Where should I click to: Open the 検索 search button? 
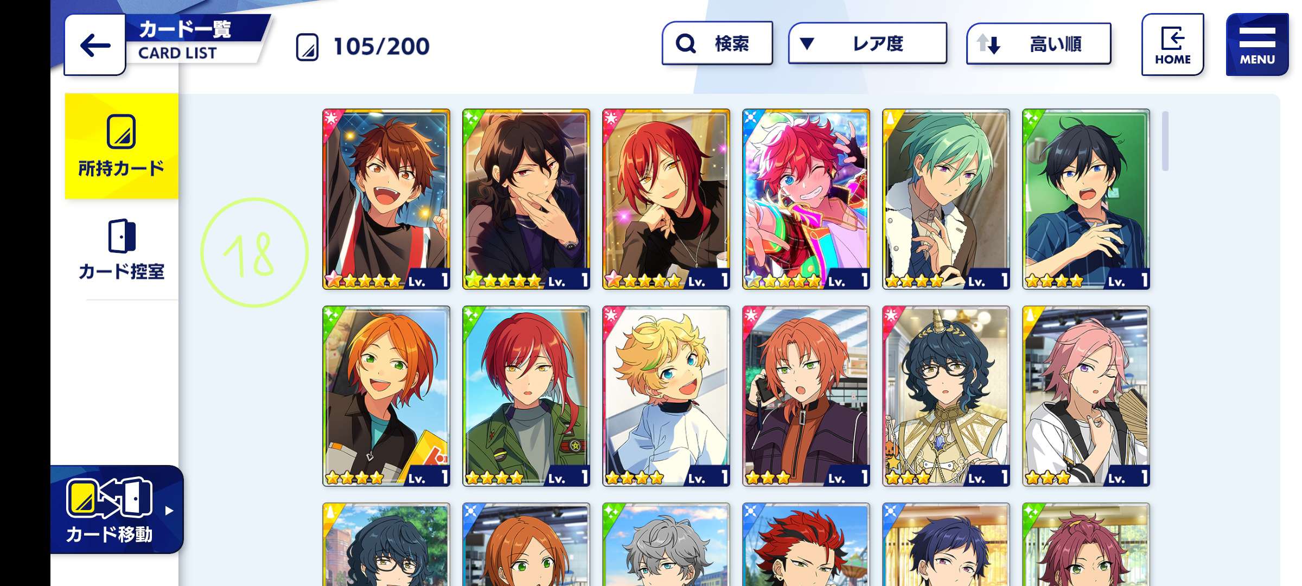[717, 43]
